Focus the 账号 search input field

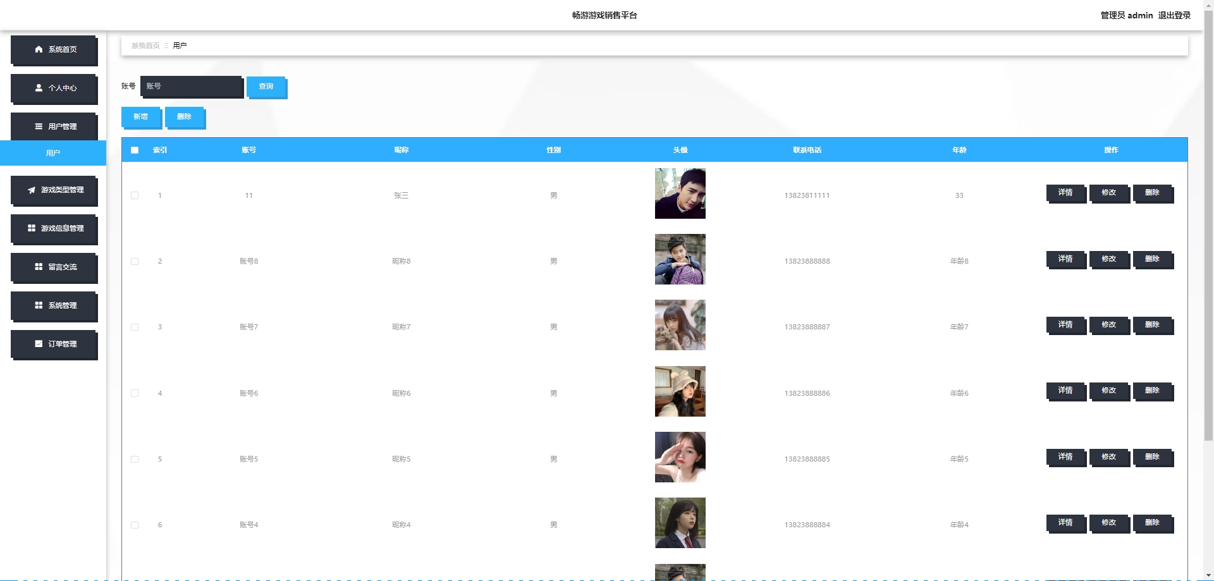(192, 87)
